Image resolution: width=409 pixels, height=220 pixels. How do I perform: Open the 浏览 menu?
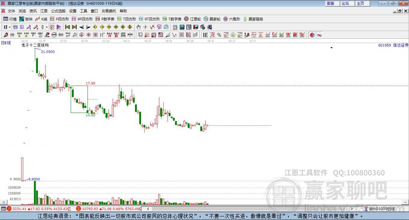click(22, 11)
